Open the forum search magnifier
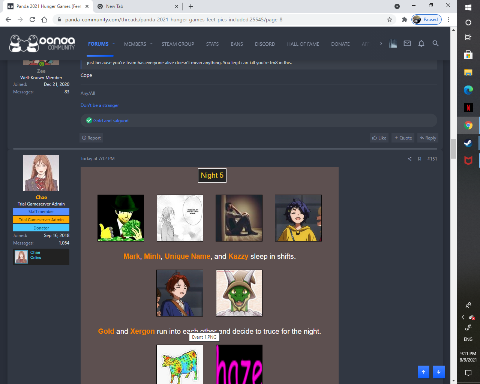The image size is (480, 384). 435,43
